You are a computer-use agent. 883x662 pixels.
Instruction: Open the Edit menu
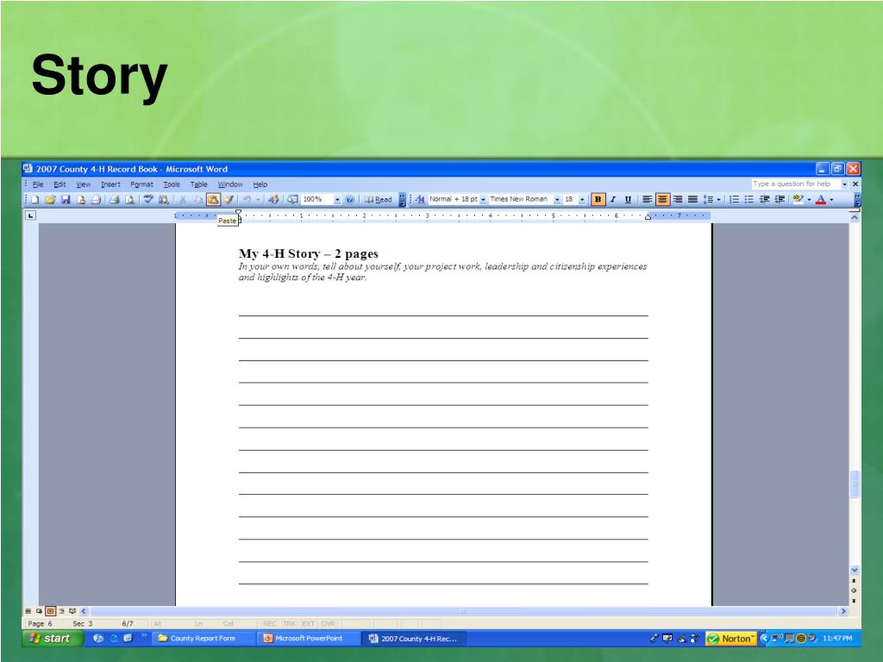[59, 184]
